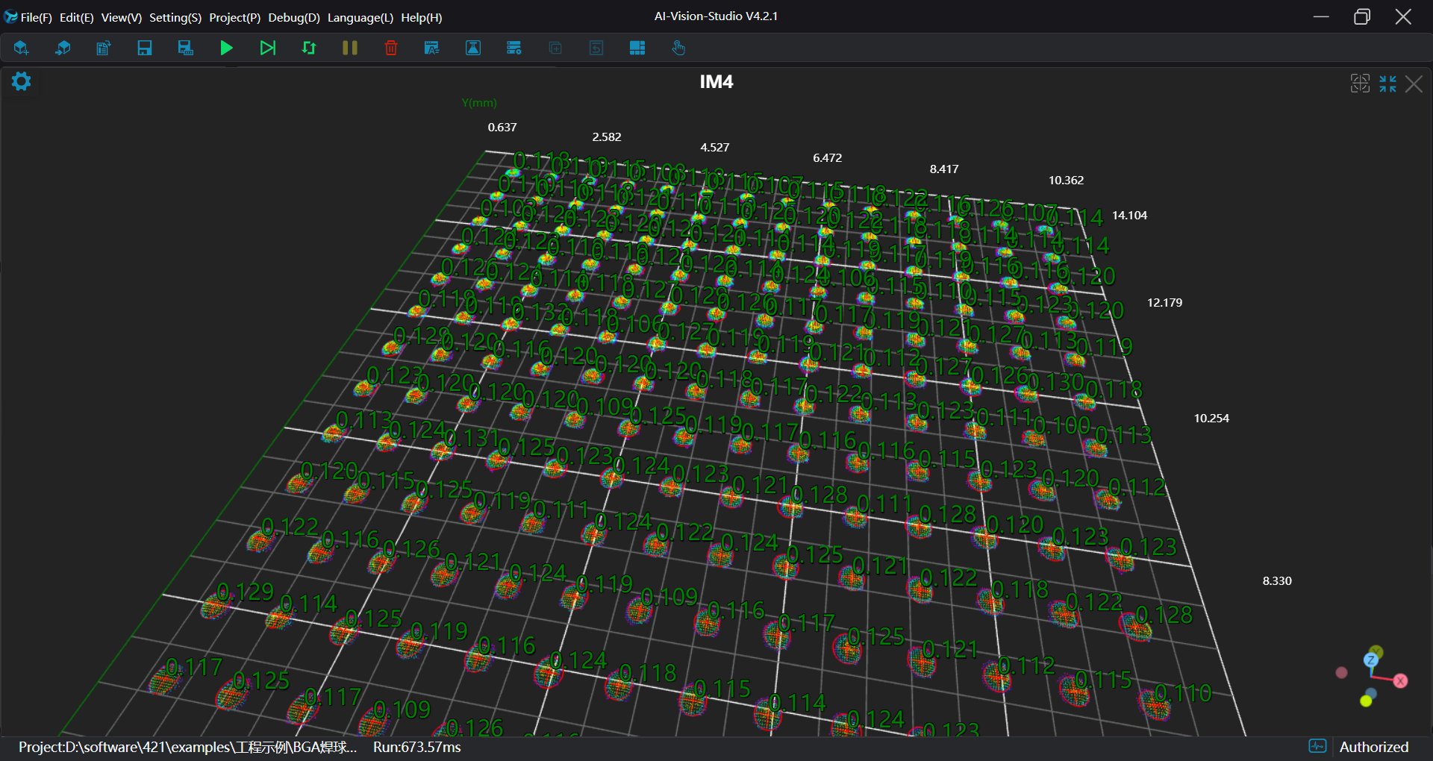Start loop run with the green cycle icon
The width and height of the screenshot is (1433, 761).
tap(309, 48)
